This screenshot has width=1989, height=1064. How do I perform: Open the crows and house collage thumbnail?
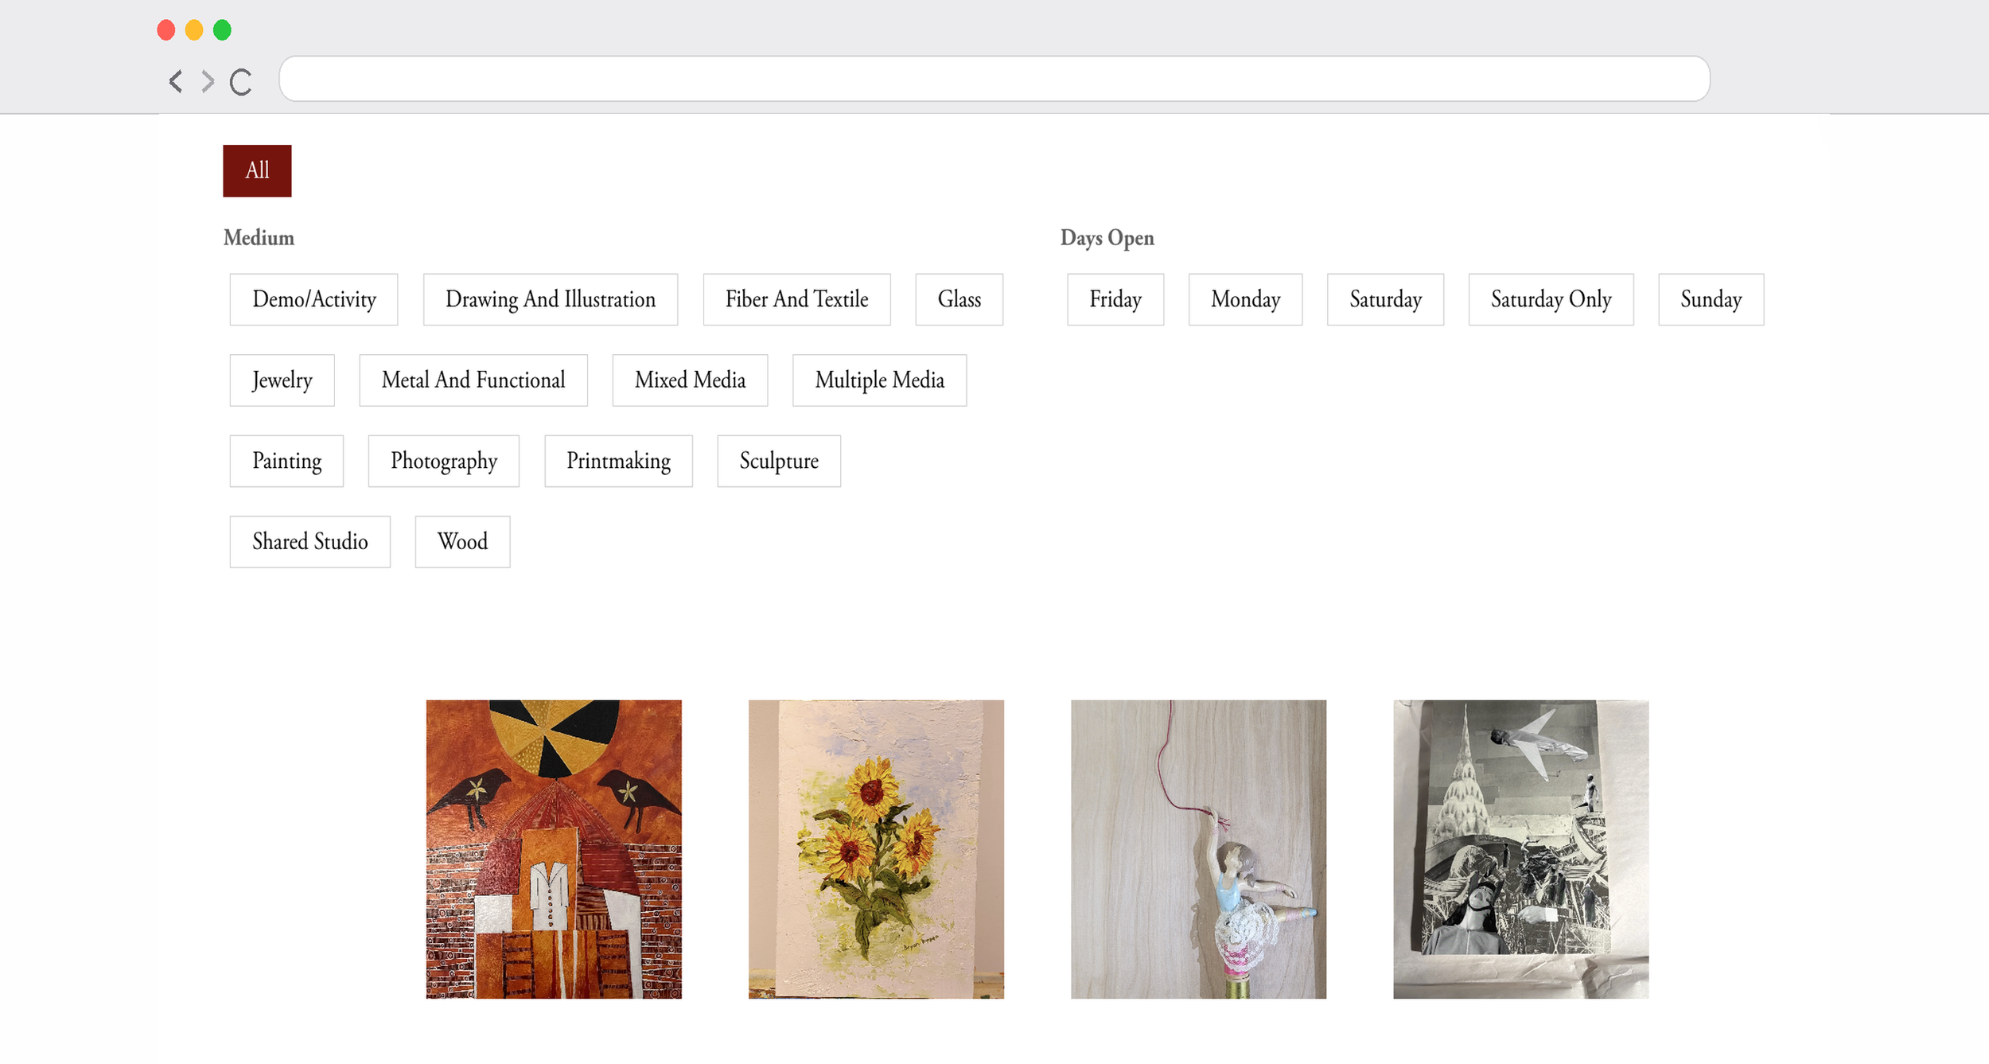[554, 849]
